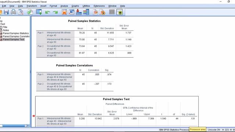
Task: Open the Insert menu
Action: click(43, 6)
